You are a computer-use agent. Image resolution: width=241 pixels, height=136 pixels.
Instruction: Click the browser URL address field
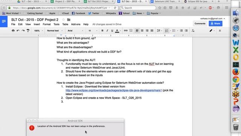tap(59, 8)
